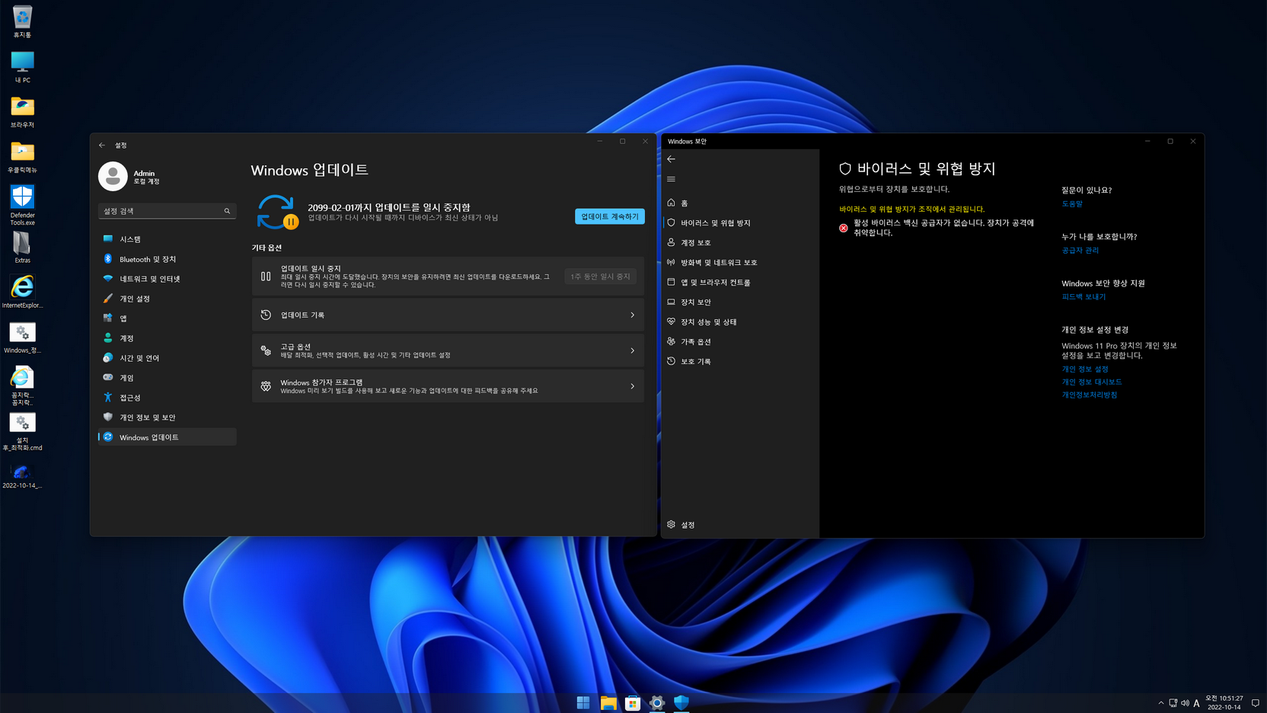This screenshot has height=713, width=1267.
Task: Open 방화벽 및 네트워크 보호 nav item
Action: [x=740, y=262]
